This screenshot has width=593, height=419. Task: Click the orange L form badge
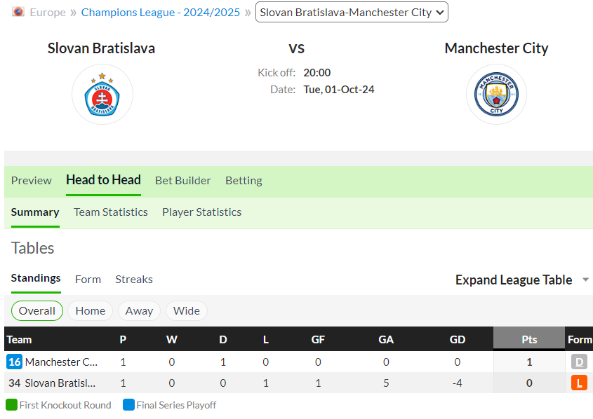point(579,383)
